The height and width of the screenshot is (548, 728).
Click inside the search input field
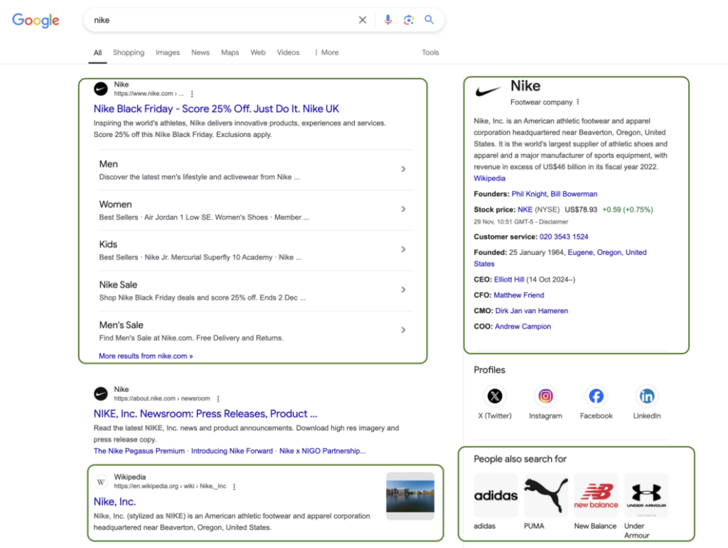click(213, 19)
